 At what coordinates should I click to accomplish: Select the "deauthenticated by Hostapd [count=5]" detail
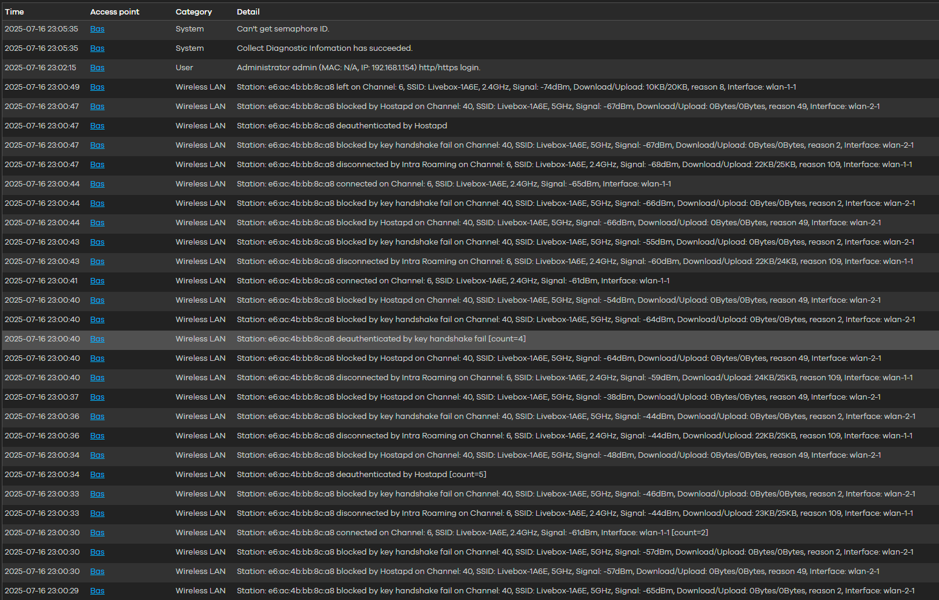pyautogui.click(x=362, y=474)
